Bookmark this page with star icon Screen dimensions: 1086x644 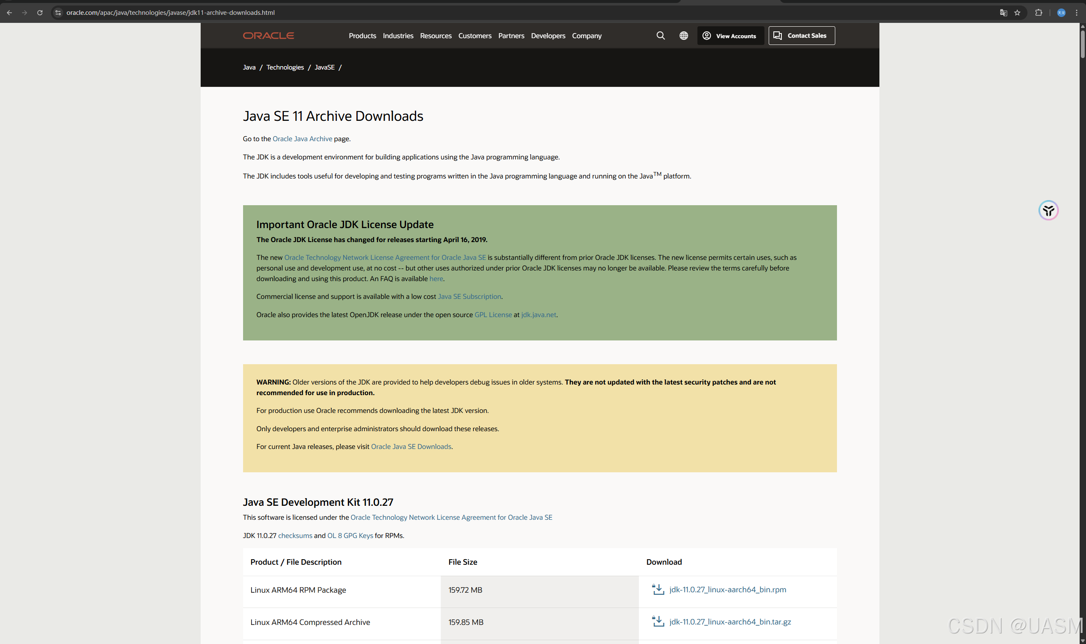click(1017, 13)
